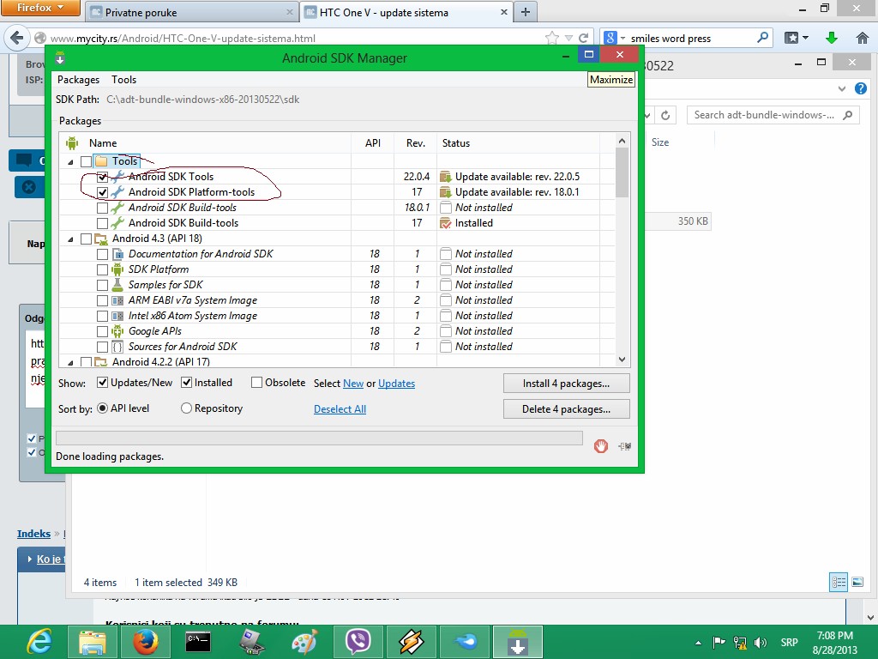Open Viber from the taskbar

tap(358, 642)
